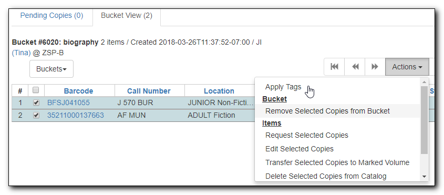This screenshot has width=444, height=195.
Task: Collapse the Actions dropdown menu
Action: click(x=407, y=67)
